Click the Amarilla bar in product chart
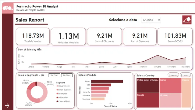Viewport: 195px width, 110px height. pos(100,92)
